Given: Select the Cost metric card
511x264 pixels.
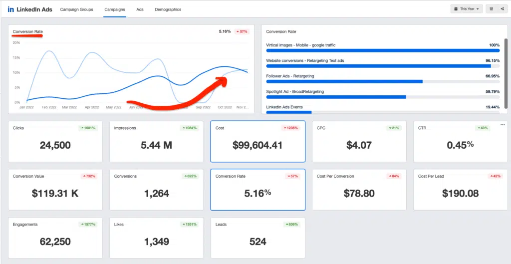Looking at the screenshot, I should [x=257, y=141].
